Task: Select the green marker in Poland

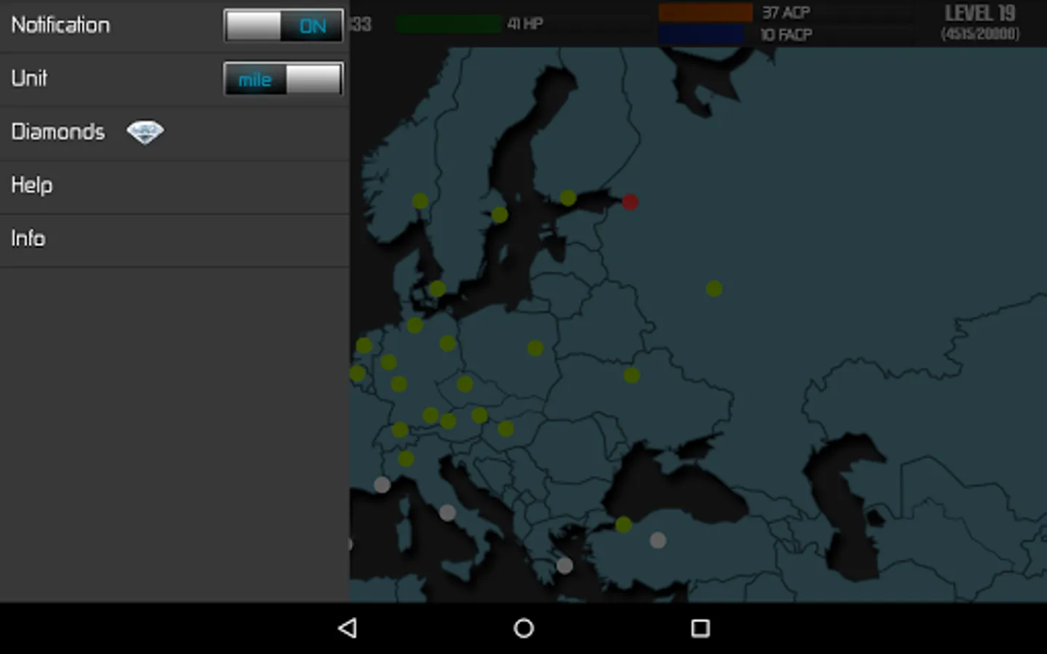Action: click(535, 348)
